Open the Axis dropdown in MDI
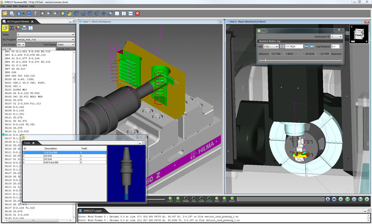This screenshot has width=372, height=224. point(272,46)
